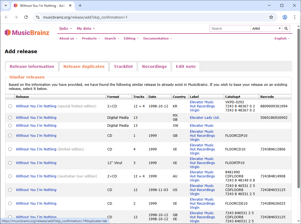Go back to the previous page
This screenshot has height=224, width=301.
[6, 17]
